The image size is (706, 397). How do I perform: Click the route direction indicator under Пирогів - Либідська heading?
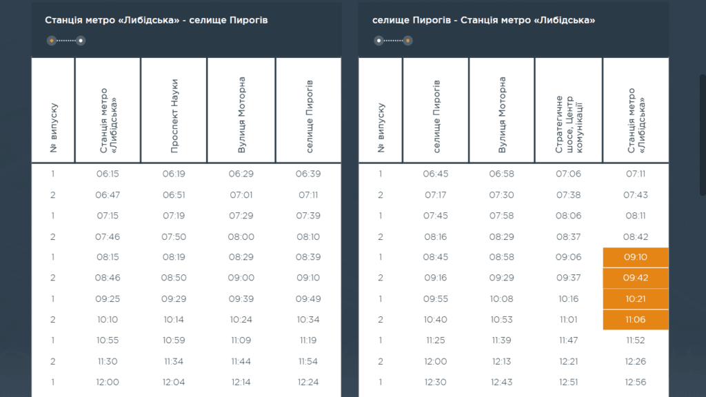click(394, 41)
